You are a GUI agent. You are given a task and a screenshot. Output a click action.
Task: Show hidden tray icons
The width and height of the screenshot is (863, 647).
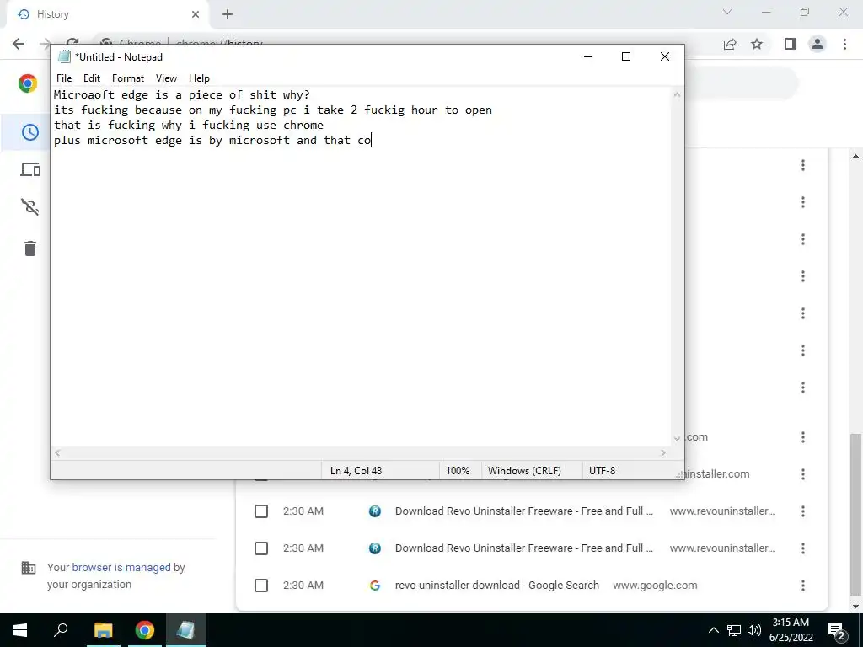713,630
